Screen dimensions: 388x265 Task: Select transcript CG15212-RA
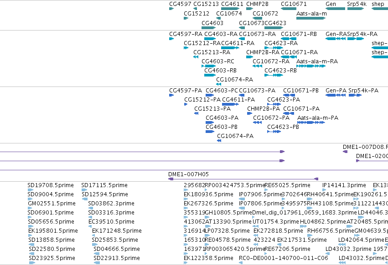[202, 43]
